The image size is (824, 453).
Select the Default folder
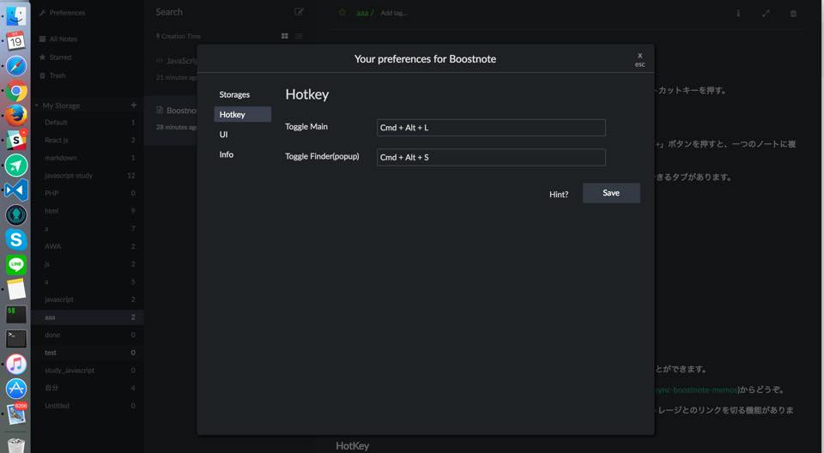pyautogui.click(x=88, y=123)
